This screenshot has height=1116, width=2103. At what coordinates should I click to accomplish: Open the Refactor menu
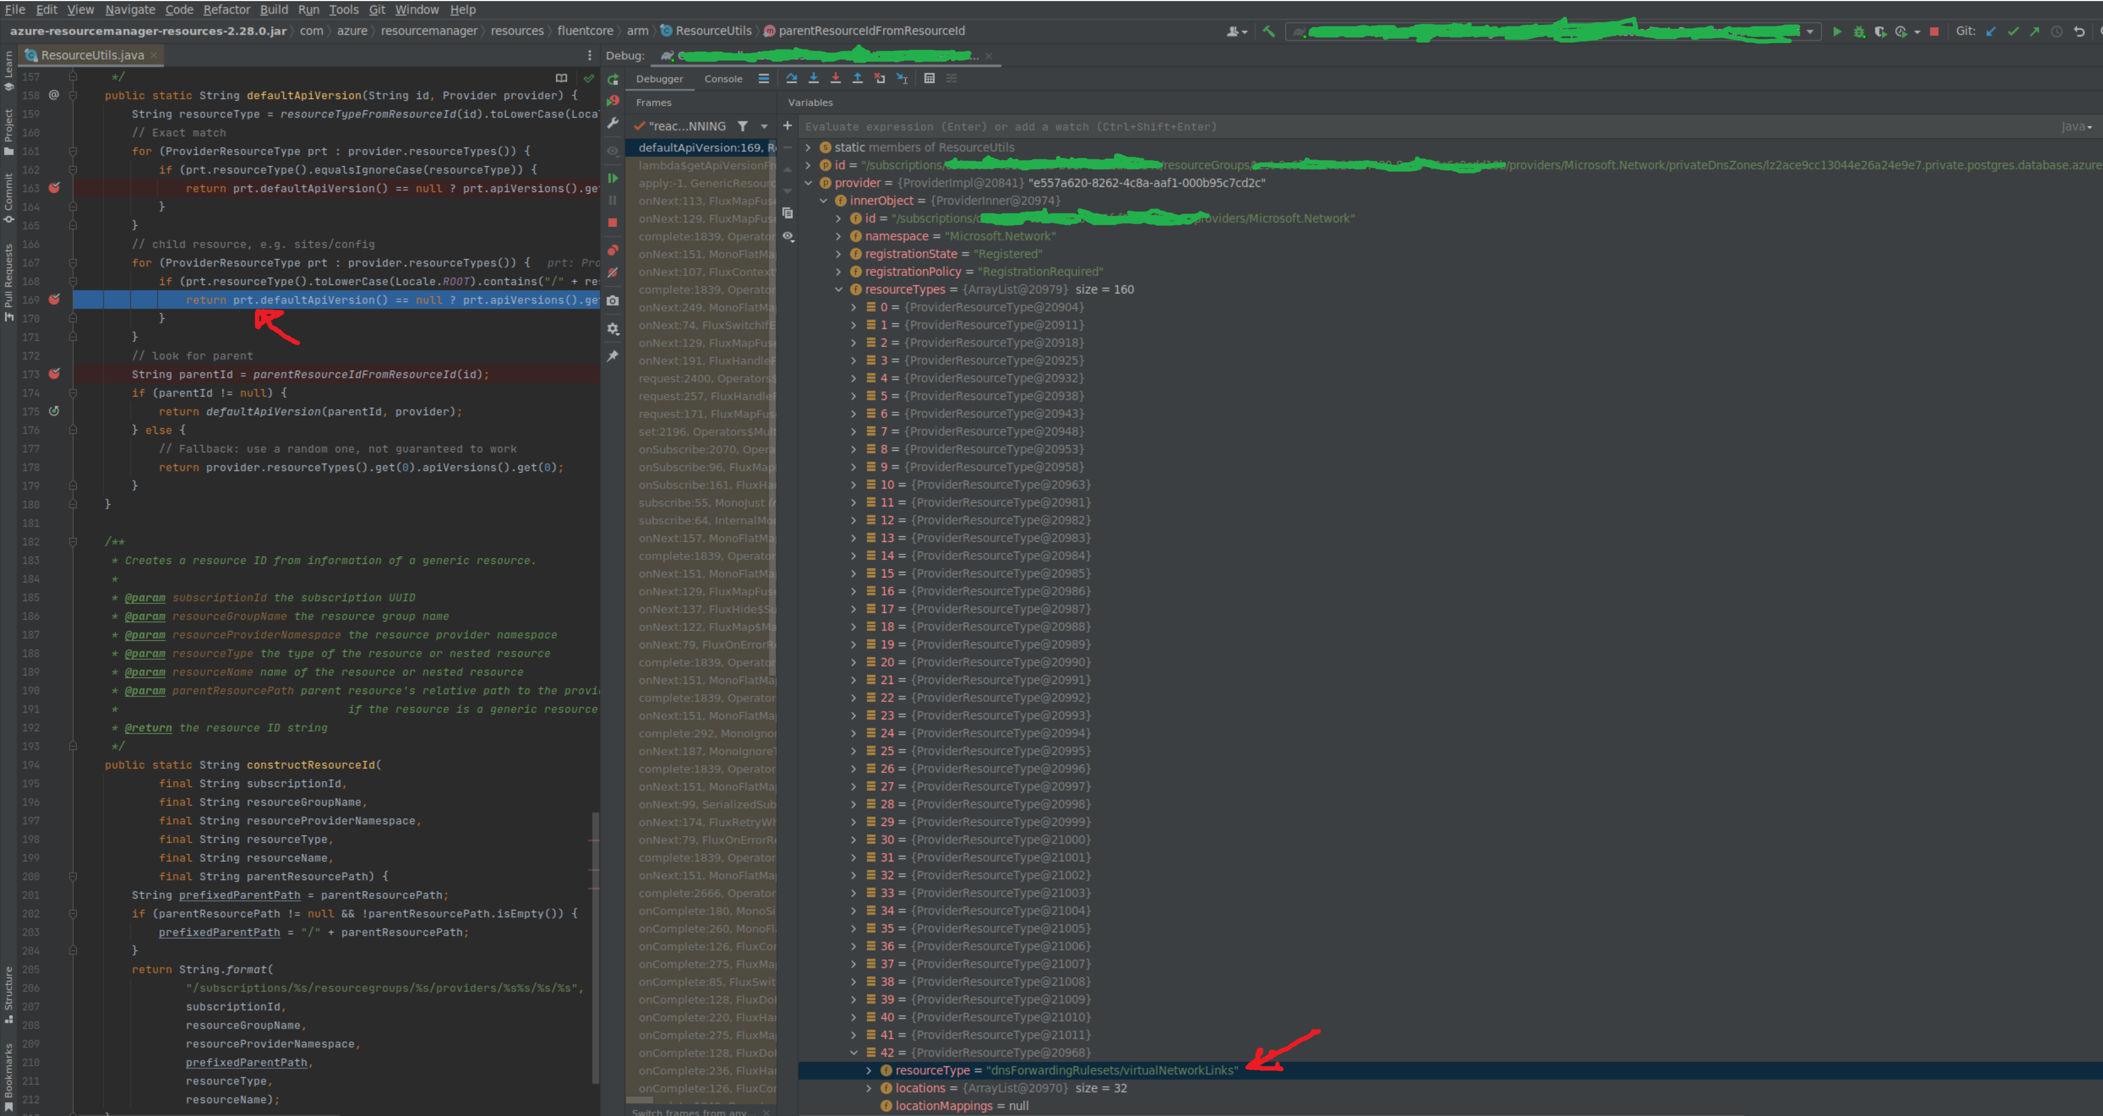(x=227, y=10)
